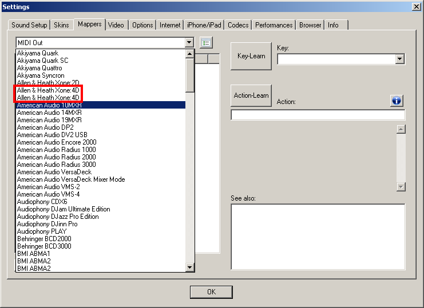Select American Audio 19MXR

point(101,120)
